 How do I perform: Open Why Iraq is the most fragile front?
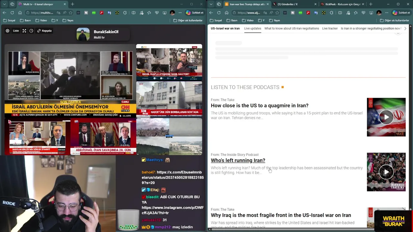point(281,215)
